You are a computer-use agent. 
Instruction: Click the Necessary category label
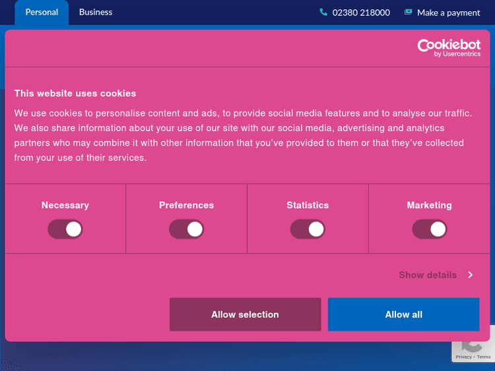click(65, 205)
